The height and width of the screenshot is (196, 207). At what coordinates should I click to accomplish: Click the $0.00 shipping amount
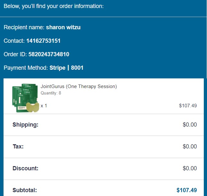(190, 125)
